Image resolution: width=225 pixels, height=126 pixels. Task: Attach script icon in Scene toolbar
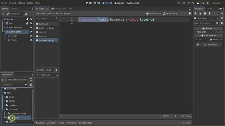tap(26, 14)
